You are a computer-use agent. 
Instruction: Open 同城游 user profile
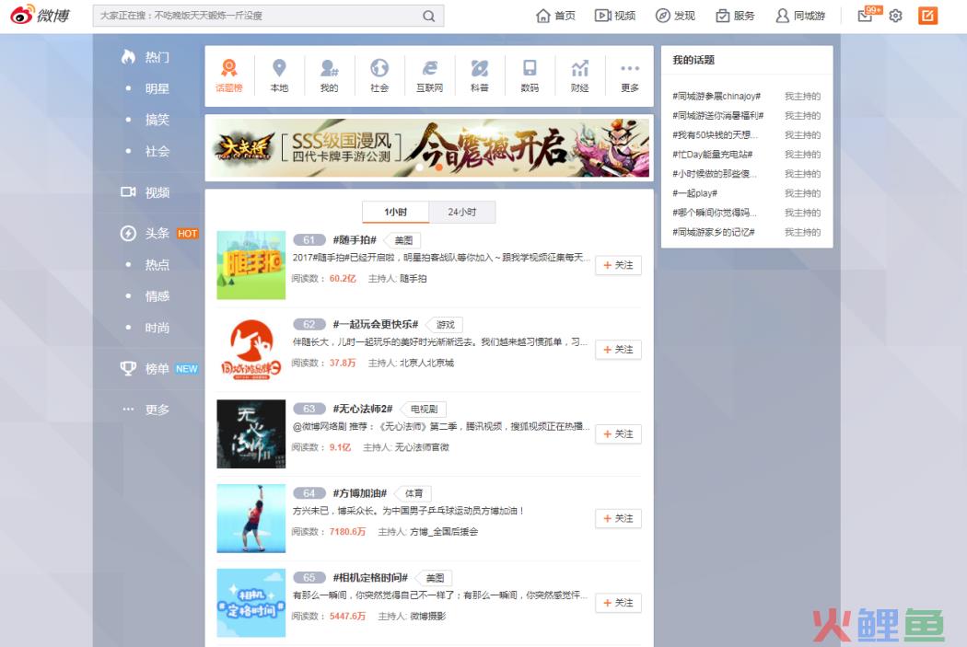pos(800,16)
